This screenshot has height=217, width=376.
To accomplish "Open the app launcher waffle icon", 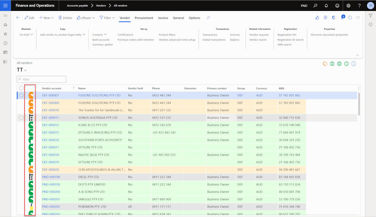I will click(5, 5).
